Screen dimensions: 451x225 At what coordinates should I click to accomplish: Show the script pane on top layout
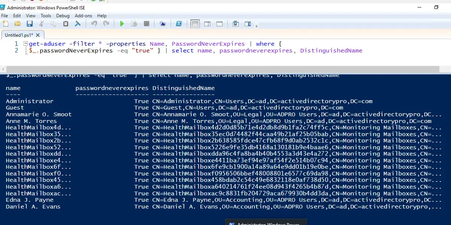pyautogui.click(x=195, y=24)
